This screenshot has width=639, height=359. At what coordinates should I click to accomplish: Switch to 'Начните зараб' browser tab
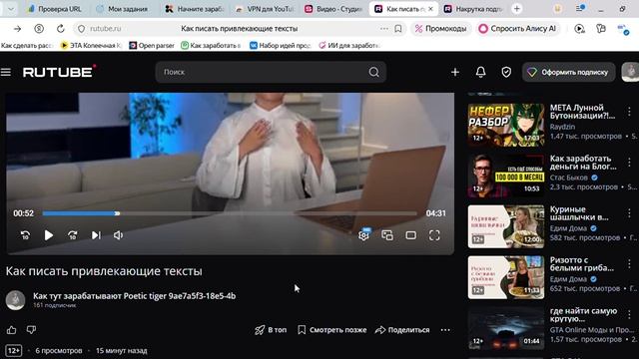tap(194, 9)
